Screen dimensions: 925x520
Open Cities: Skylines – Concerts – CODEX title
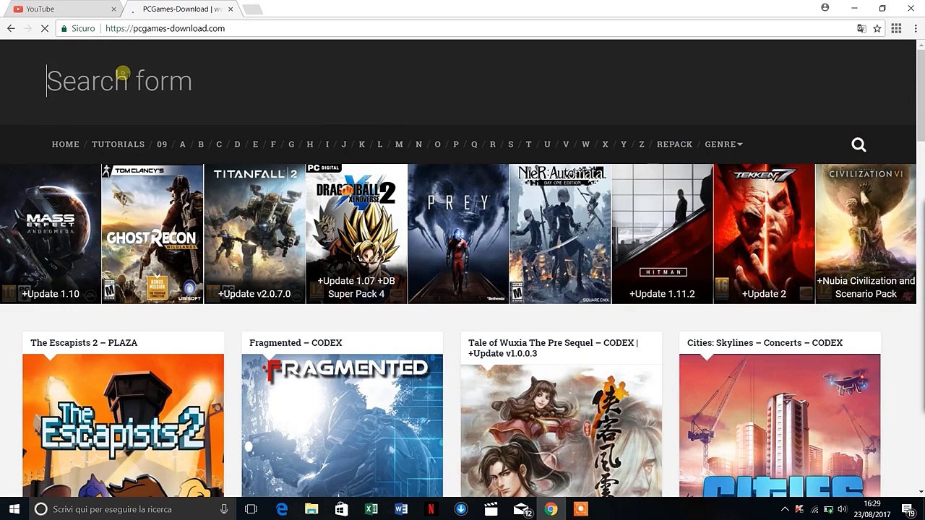[x=765, y=342]
